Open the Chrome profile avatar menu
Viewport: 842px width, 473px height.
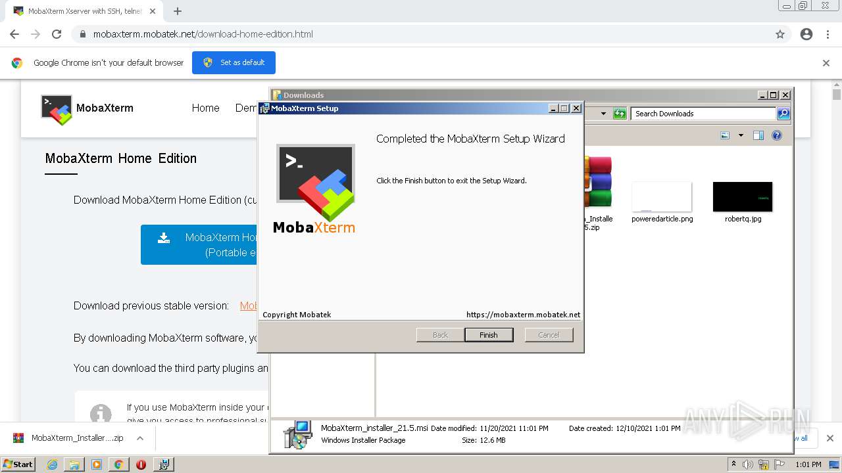click(x=806, y=34)
